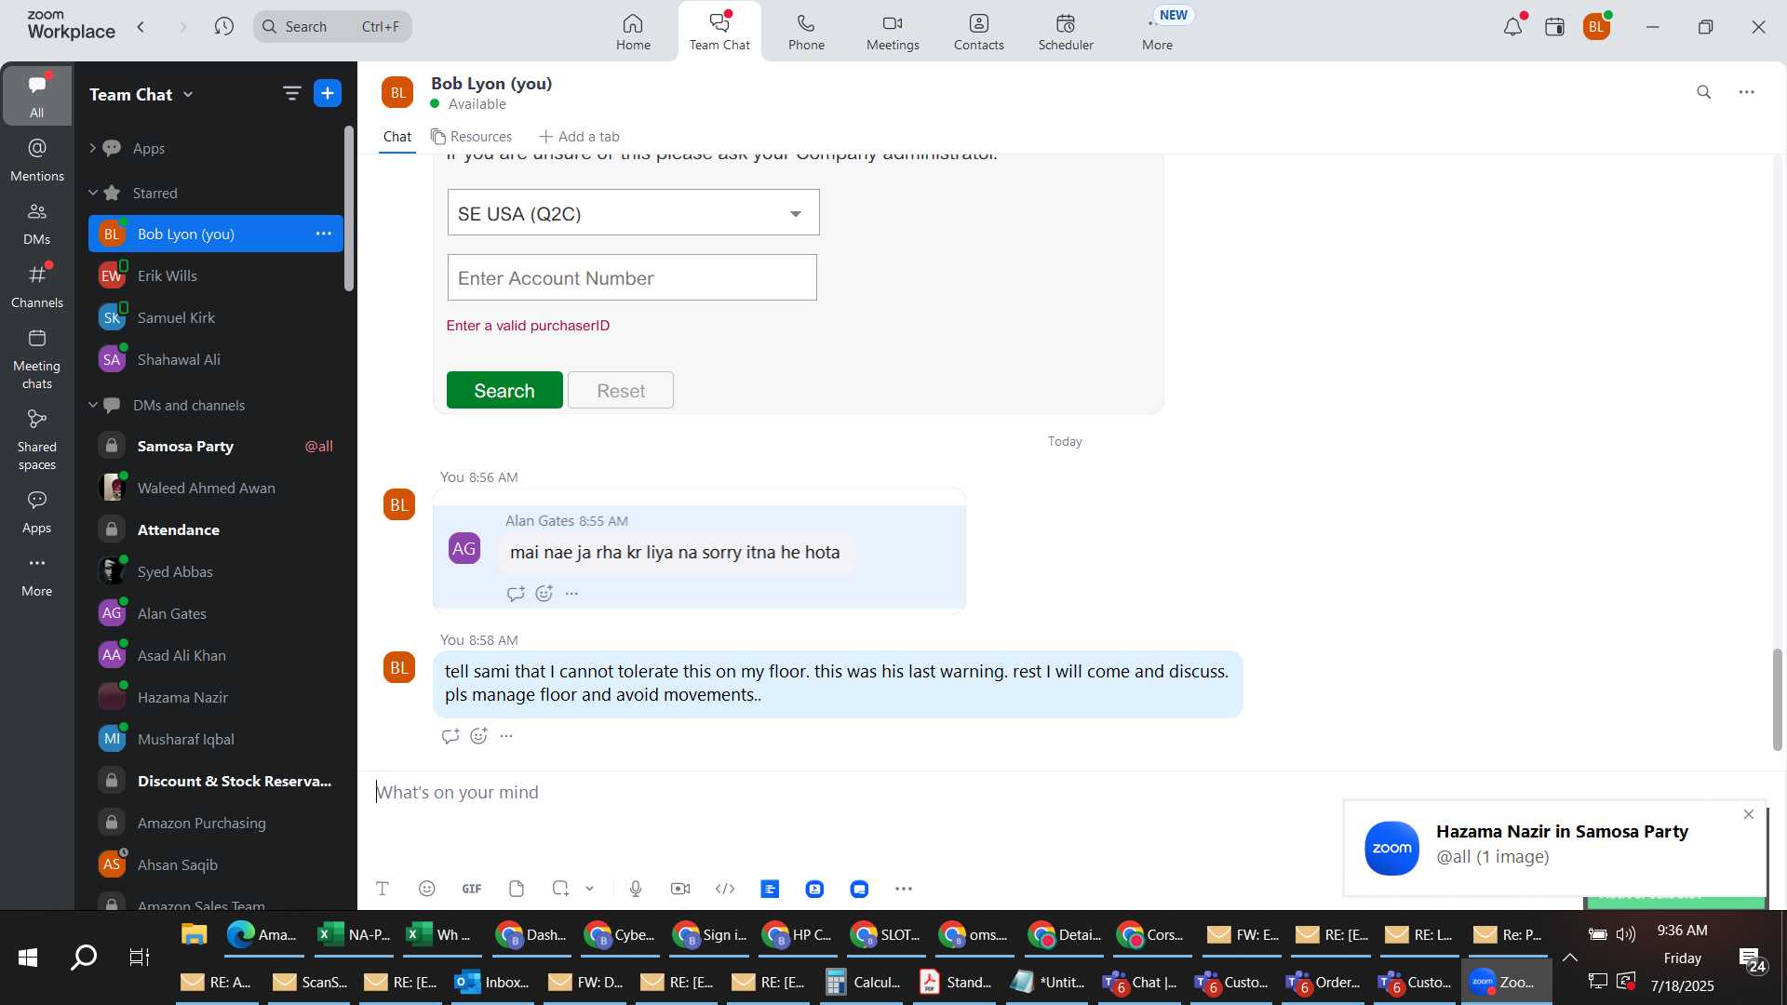1787x1005 pixels.
Task: Switch to the Resources tab
Action: (x=471, y=137)
